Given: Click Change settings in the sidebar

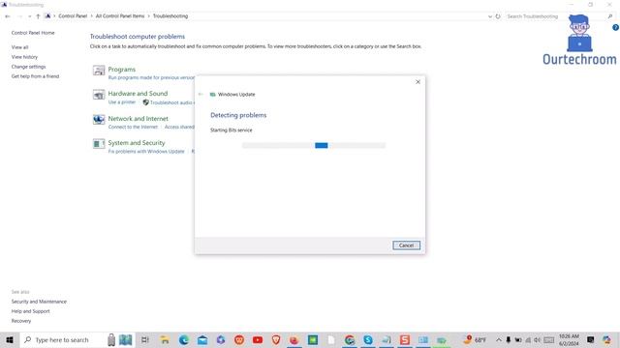Looking at the screenshot, I should point(28,67).
